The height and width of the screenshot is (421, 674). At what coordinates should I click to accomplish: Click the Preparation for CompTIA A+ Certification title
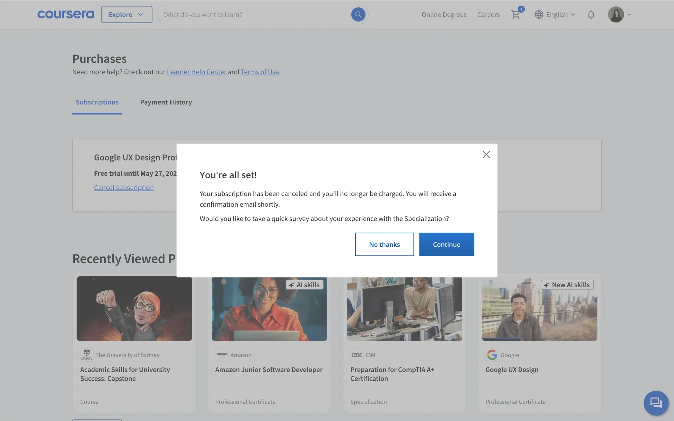[392, 374]
